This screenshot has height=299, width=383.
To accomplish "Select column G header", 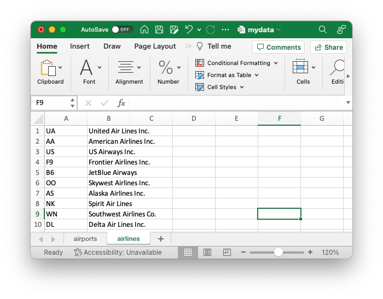I will (322, 119).
